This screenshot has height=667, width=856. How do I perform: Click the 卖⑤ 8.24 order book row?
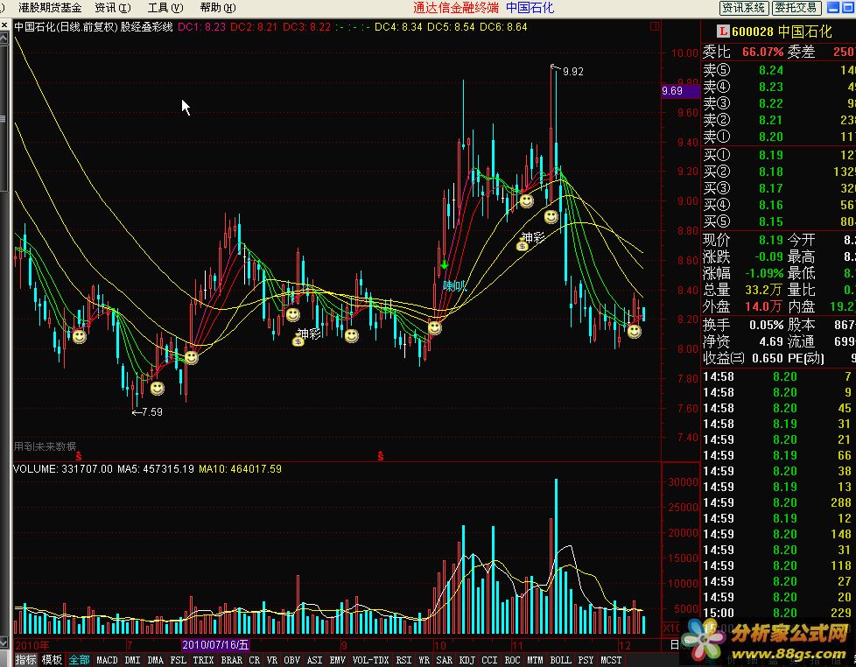click(x=778, y=70)
